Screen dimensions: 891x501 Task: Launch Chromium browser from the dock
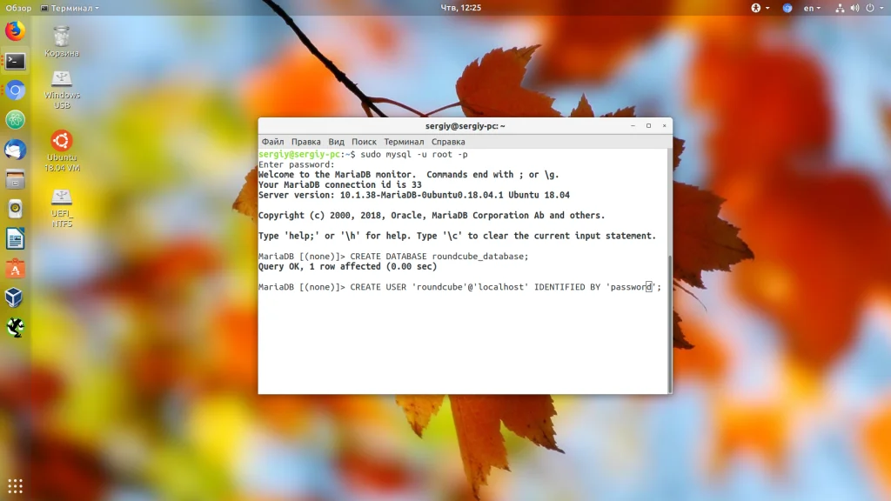(16, 90)
